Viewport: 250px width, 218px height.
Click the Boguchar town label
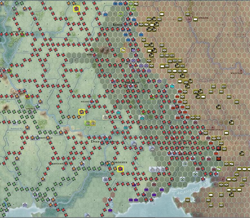236,73
